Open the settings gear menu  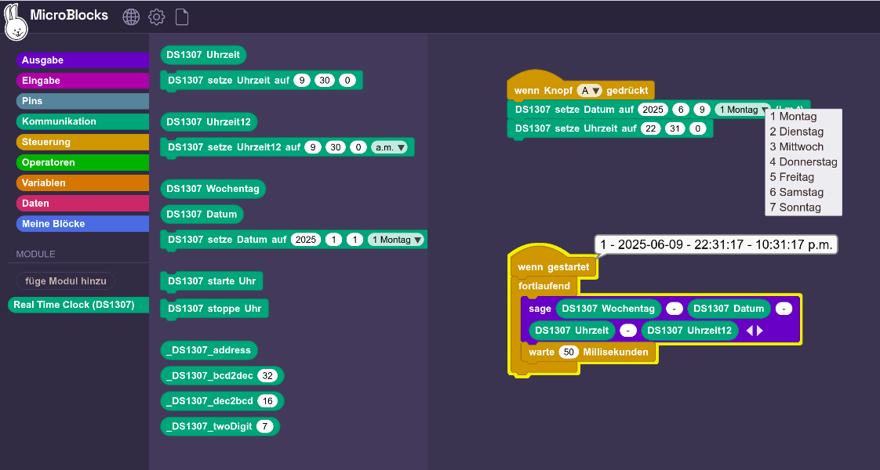[157, 16]
